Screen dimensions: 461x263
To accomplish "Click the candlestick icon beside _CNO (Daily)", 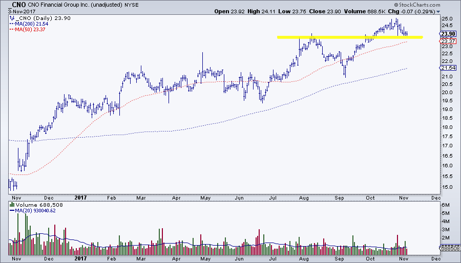I will click(11, 17).
